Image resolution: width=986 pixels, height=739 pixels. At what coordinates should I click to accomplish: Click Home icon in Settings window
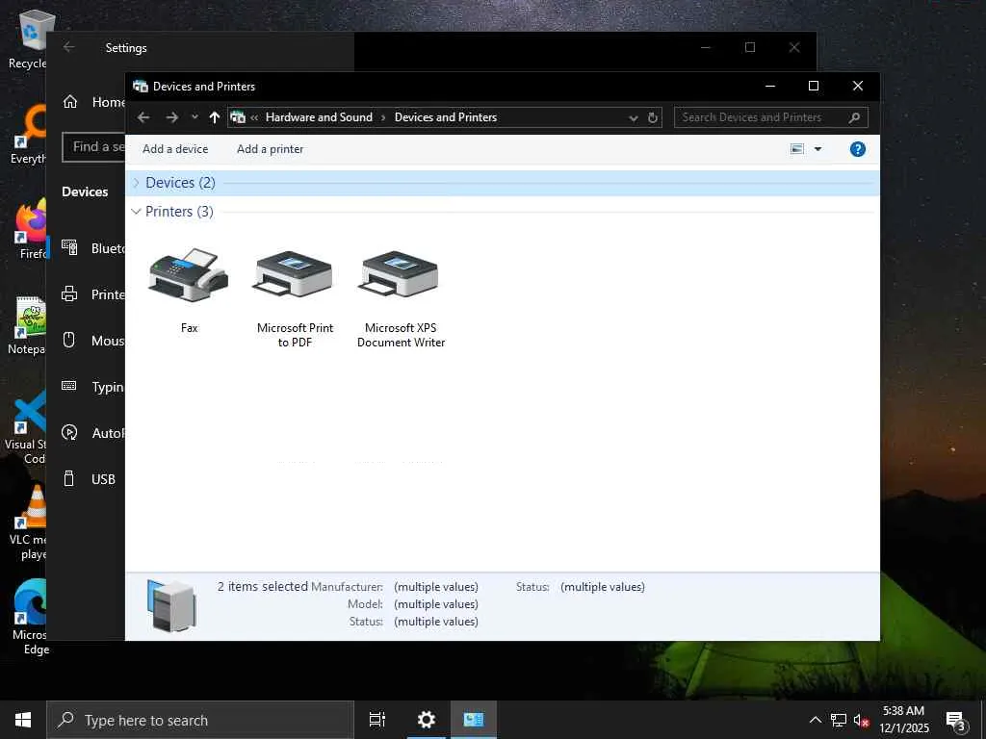point(70,102)
